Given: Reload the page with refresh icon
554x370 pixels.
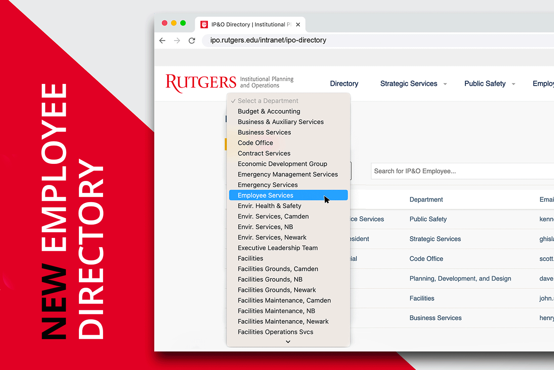Looking at the screenshot, I should tap(192, 41).
